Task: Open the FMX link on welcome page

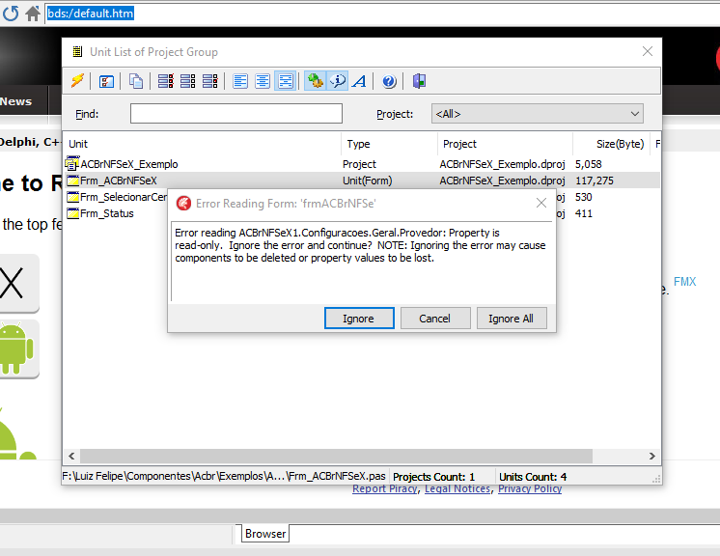Action: [x=684, y=282]
